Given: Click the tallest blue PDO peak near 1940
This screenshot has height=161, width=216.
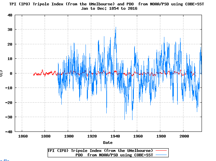Looking at the screenshot, I should (116, 28).
